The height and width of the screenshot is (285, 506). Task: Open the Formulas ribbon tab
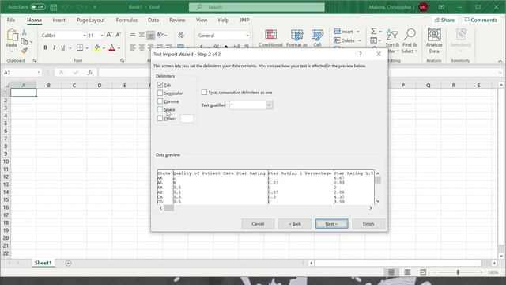pos(126,20)
